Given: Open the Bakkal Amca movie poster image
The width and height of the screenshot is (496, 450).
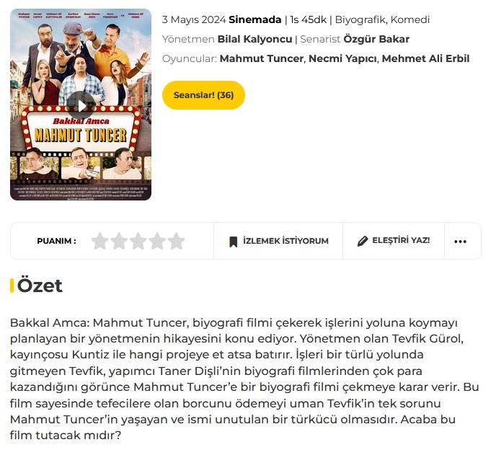Looking at the screenshot, I should coord(81,105).
